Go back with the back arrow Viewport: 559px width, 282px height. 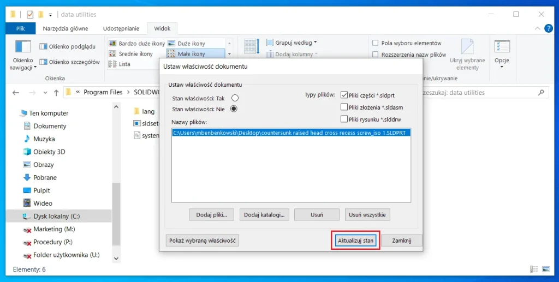click(x=16, y=93)
